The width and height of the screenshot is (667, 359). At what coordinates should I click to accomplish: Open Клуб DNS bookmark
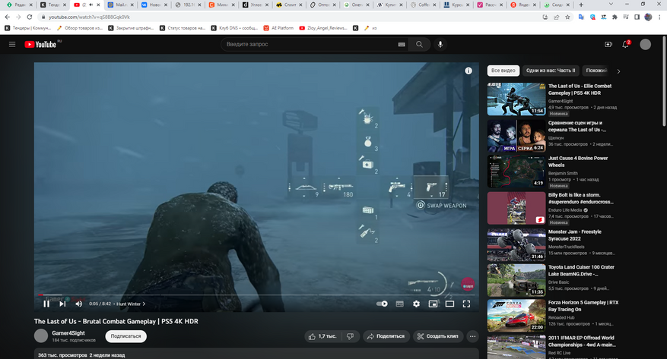point(234,28)
